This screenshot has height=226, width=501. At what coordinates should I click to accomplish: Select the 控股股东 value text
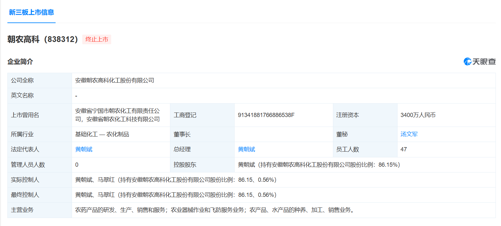coord(319,165)
